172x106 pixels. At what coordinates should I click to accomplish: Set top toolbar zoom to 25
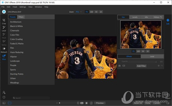101,12
